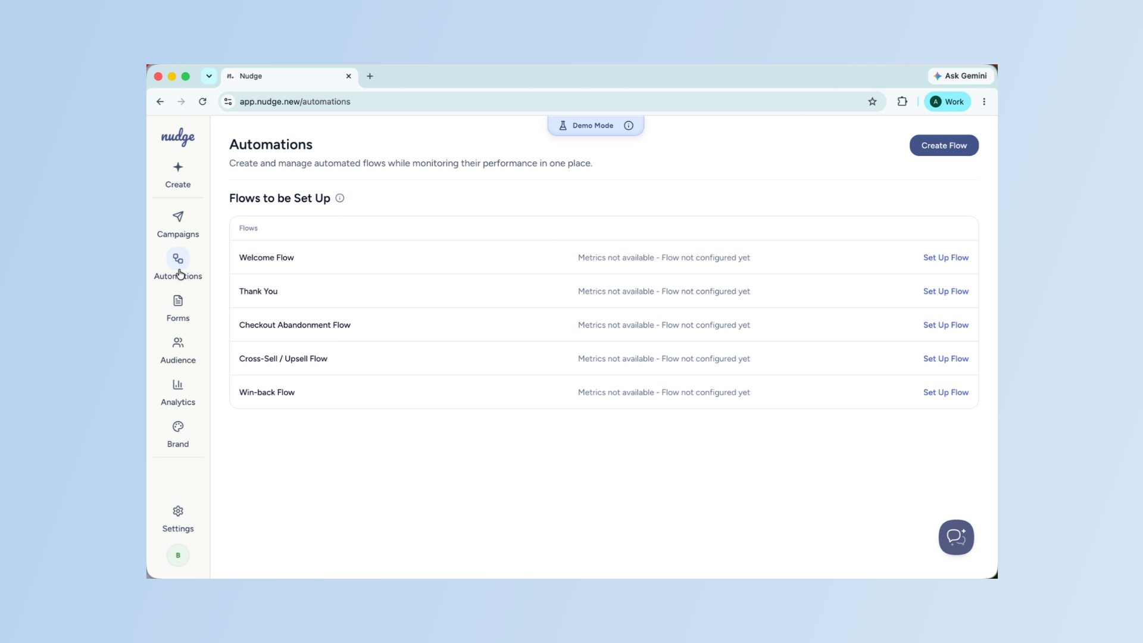
Task: Open the Work profile button
Action: pyautogui.click(x=947, y=102)
